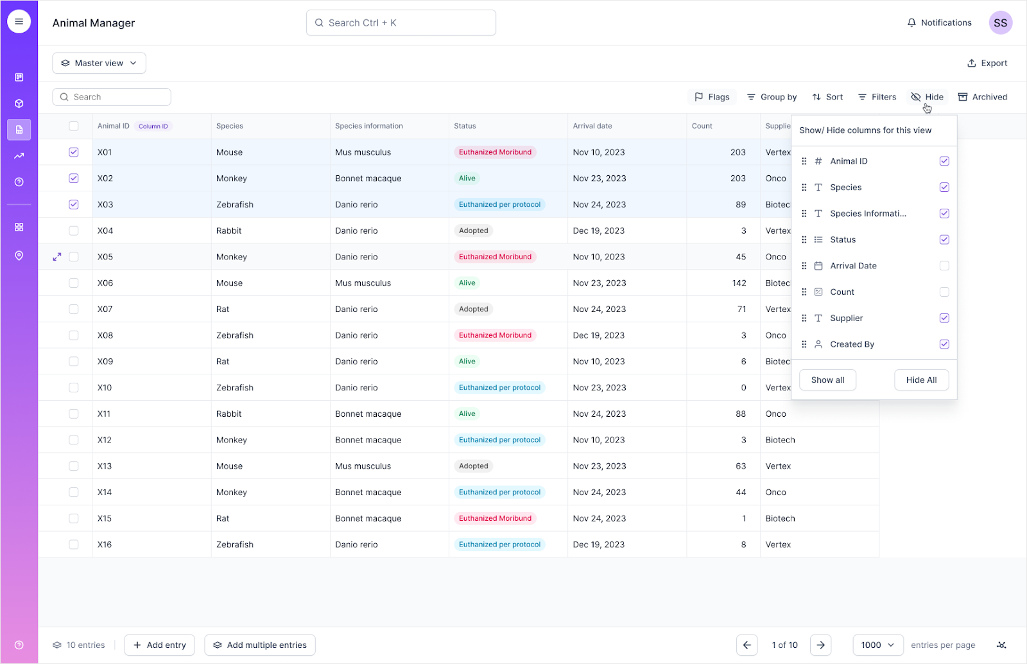Go to next page arrow
The image size is (1027, 664).
pyautogui.click(x=821, y=645)
